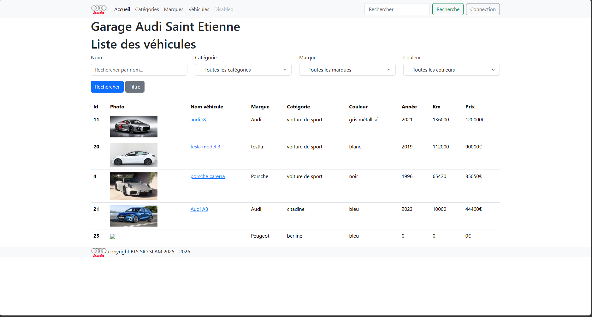592x317 pixels.
Task: Click the Audi logo in the navbar
Action: coord(99,9)
